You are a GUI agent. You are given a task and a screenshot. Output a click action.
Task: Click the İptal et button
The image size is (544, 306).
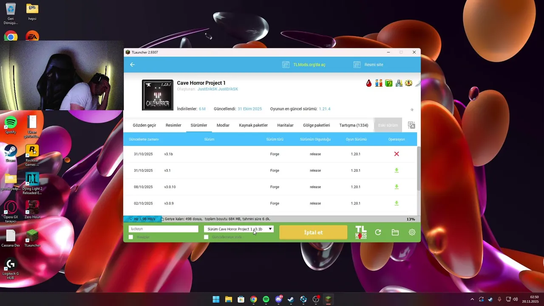pos(313,232)
